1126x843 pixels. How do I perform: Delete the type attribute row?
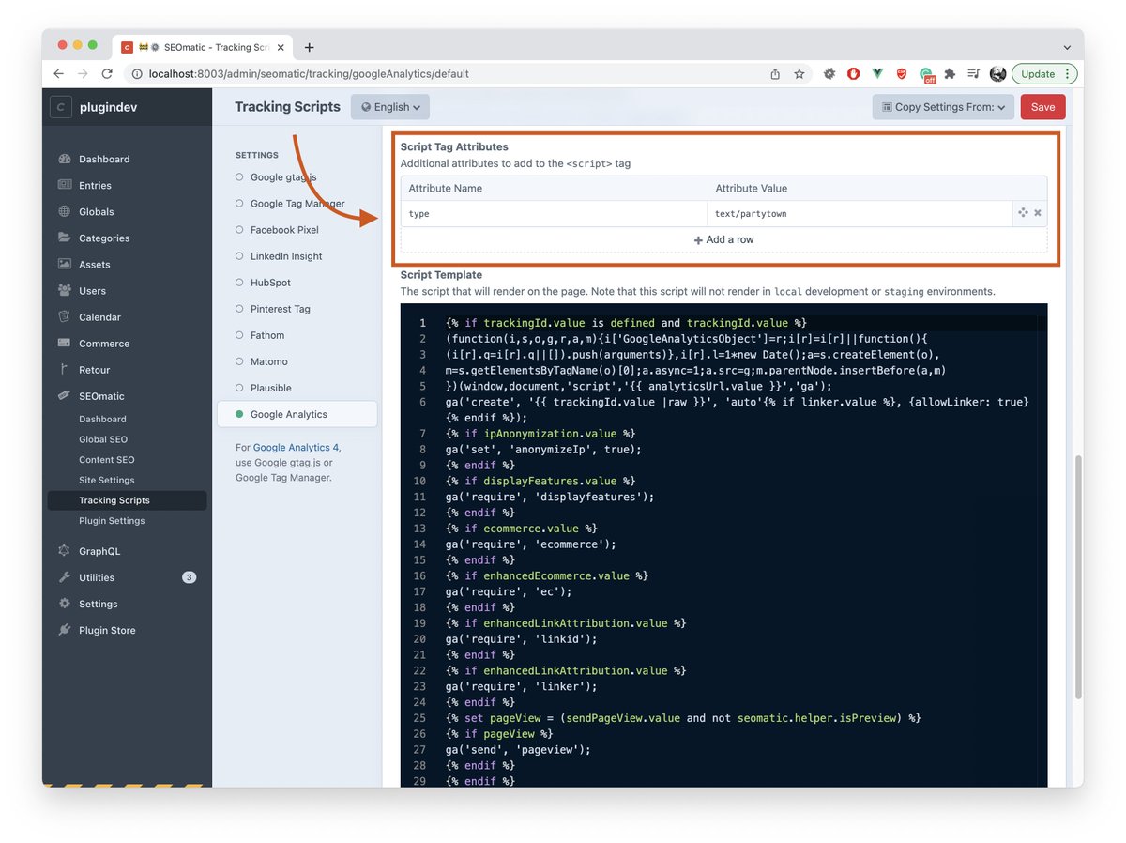point(1038,213)
